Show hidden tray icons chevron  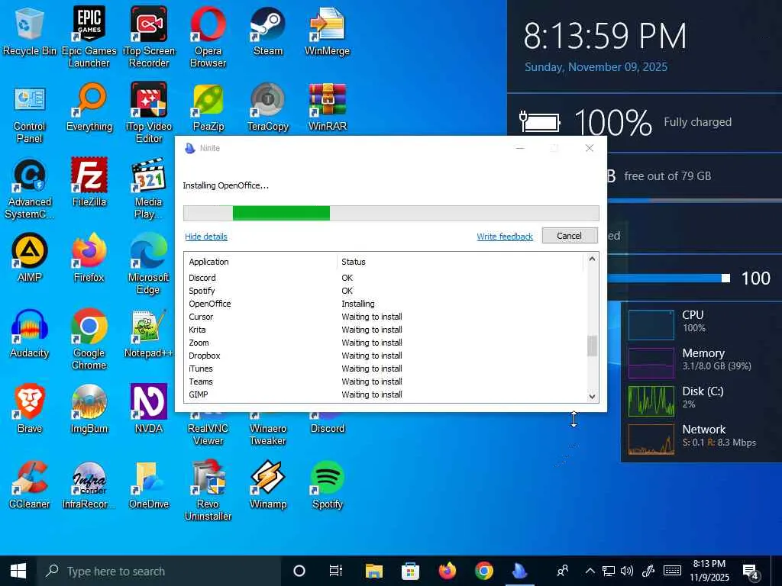coord(590,571)
